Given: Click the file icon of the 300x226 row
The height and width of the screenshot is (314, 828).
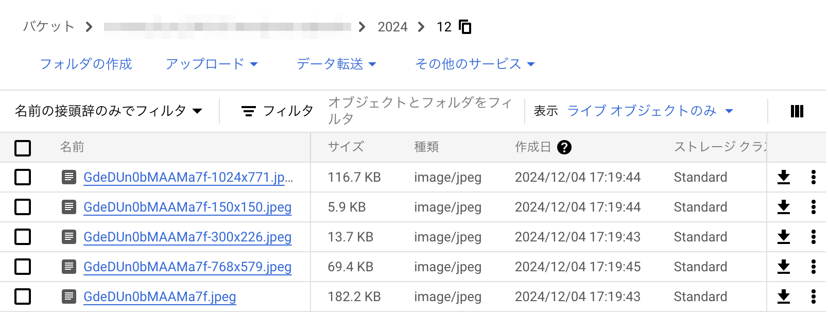Looking at the screenshot, I should [69, 237].
